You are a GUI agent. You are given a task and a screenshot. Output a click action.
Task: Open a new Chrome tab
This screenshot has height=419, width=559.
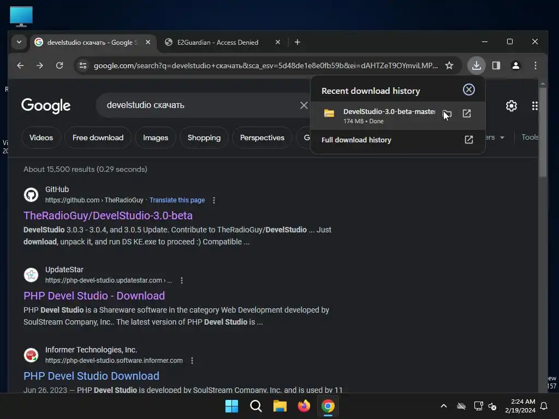click(298, 42)
